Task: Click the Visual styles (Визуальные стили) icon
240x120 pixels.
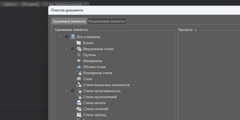Action: click(79, 49)
